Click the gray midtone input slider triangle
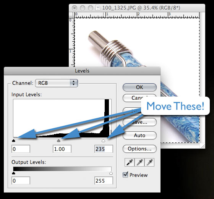This screenshot has height=199, width=214. pyautogui.click(x=58, y=141)
